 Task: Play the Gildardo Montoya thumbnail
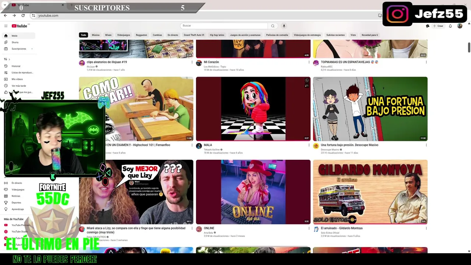point(370,192)
